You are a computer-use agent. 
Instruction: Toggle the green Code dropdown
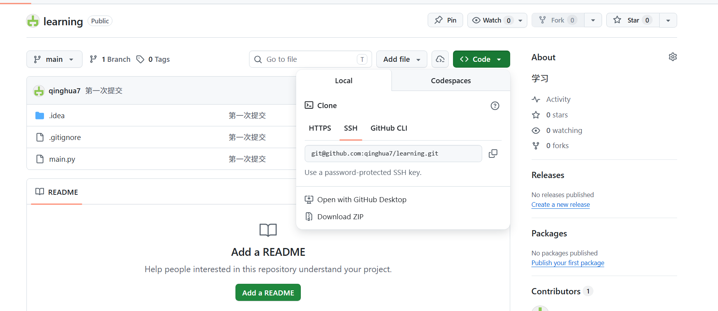click(x=481, y=59)
